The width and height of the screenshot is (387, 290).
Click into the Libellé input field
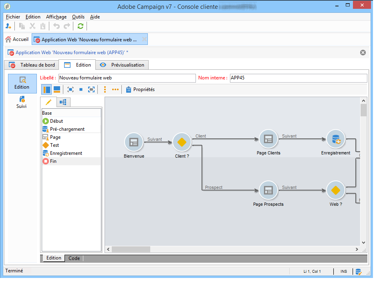pos(127,78)
